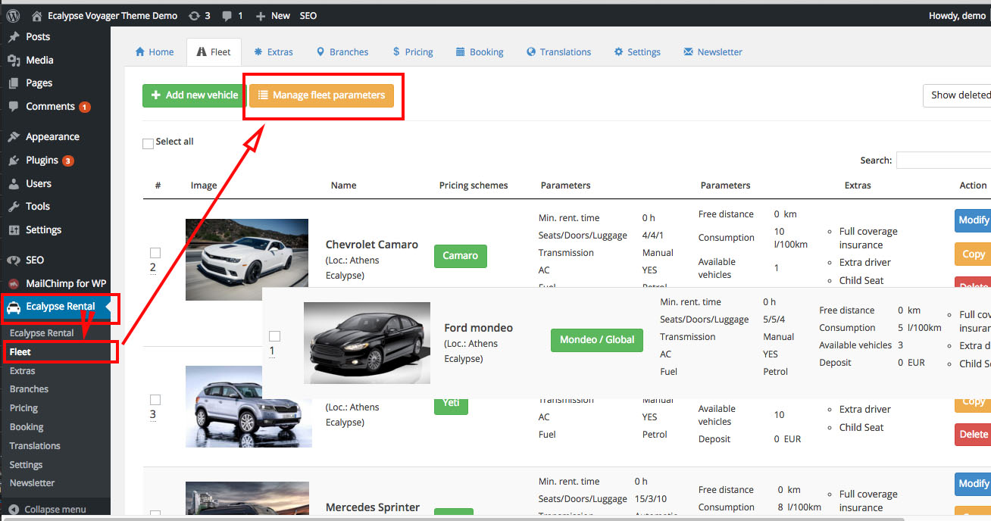Click the Media icon in the sidebar
The width and height of the screenshot is (991, 521).
[14, 61]
